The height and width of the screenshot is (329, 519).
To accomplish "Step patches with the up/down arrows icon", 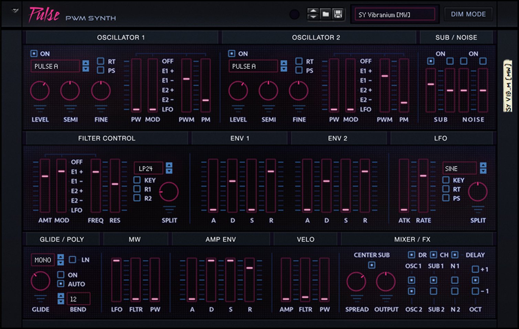I will coord(313,14).
